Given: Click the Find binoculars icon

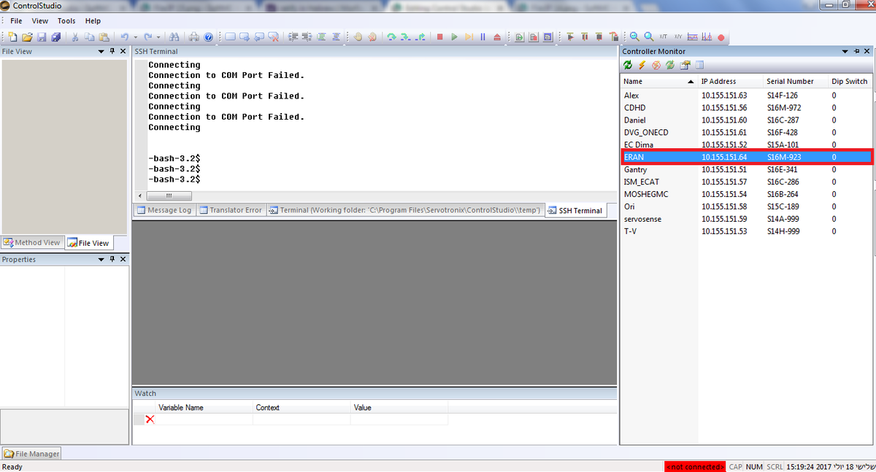Looking at the screenshot, I should (x=174, y=36).
